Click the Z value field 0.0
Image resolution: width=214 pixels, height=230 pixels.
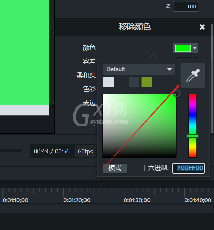point(185,6)
